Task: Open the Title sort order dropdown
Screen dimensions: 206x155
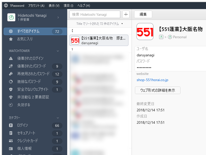Action: point(99,24)
